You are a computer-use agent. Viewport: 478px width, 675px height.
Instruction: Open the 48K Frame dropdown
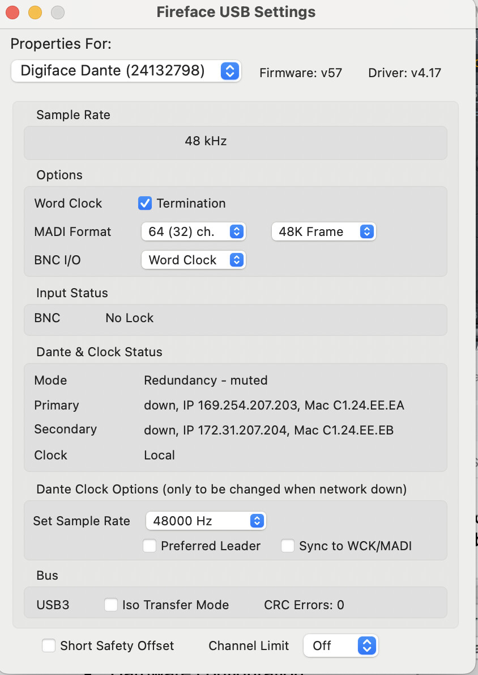point(323,231)
